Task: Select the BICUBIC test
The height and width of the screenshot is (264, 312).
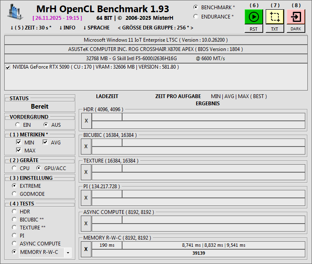Action: pos(14,219)
